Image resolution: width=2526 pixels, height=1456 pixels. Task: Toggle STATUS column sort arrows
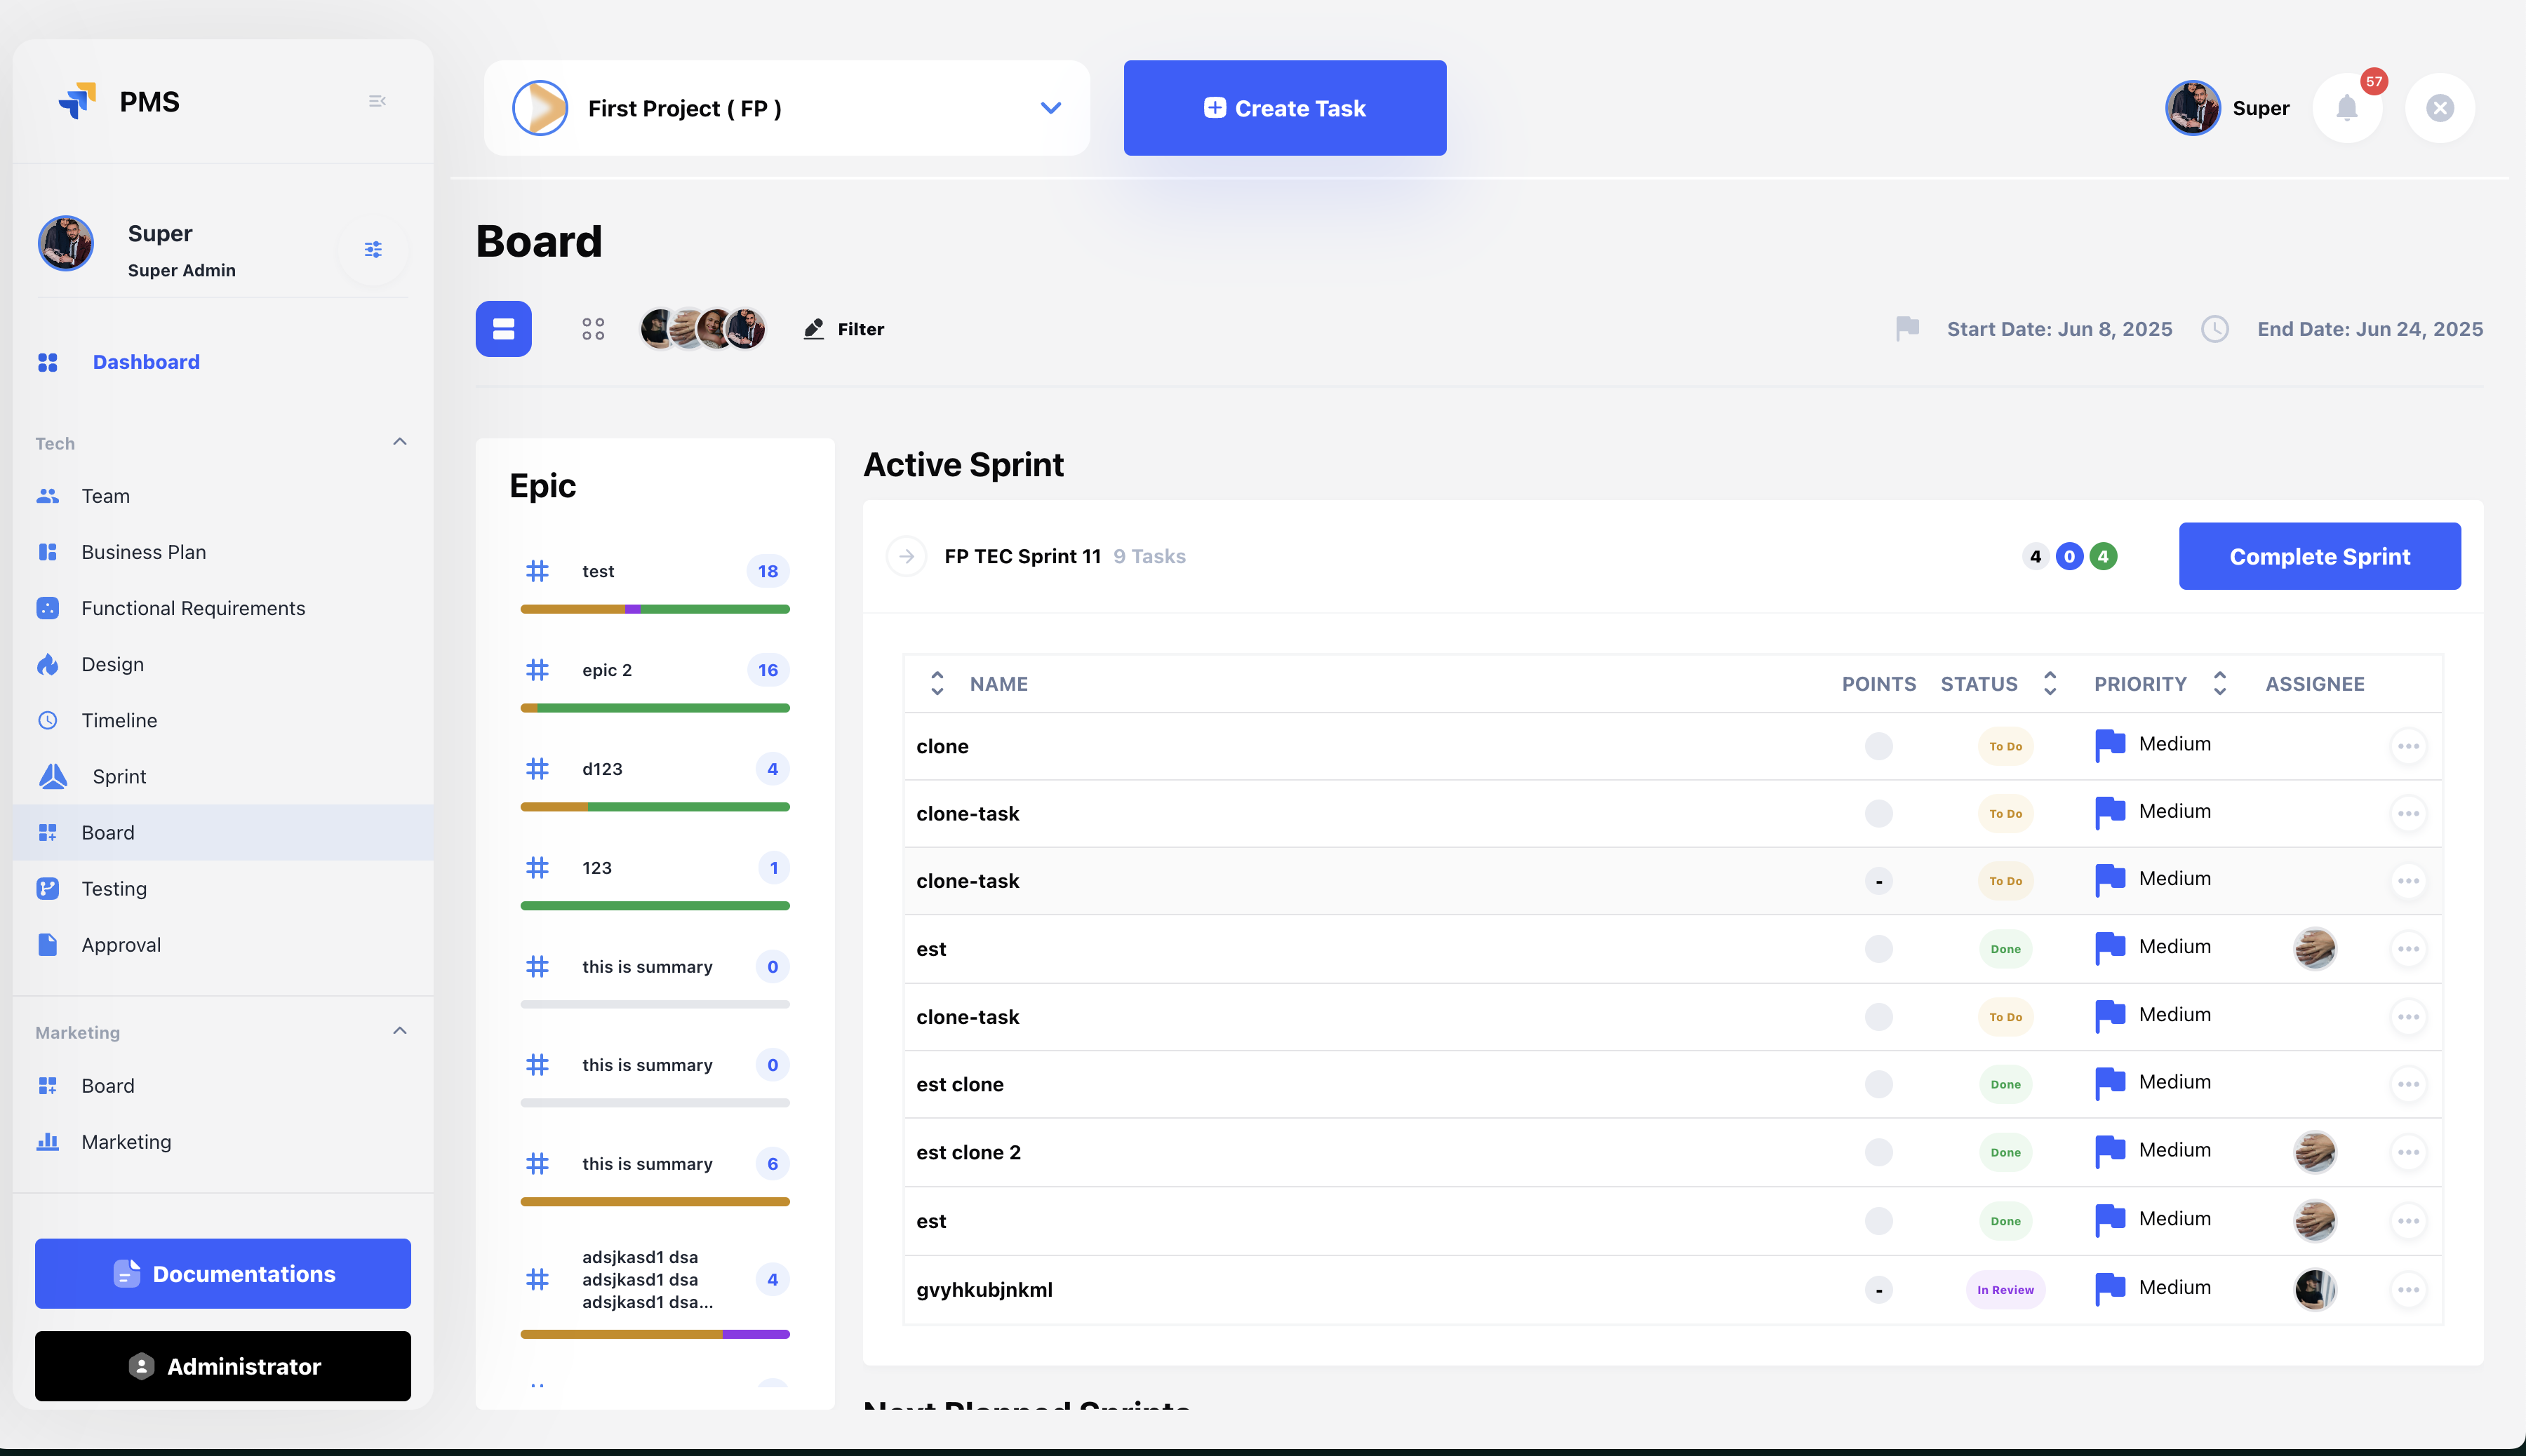point(2050,684)
